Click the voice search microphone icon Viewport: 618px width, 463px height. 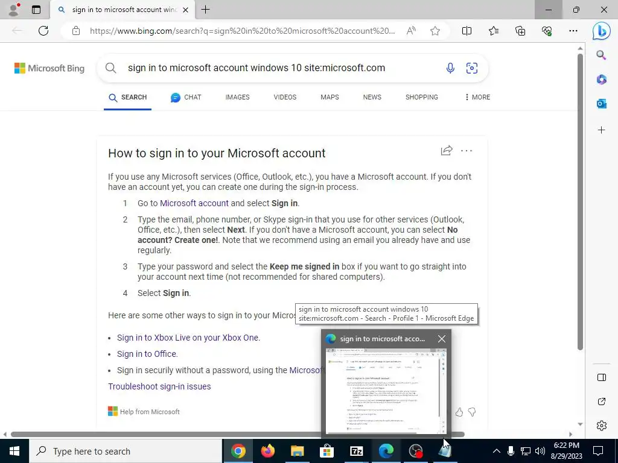(x=450, y=68)
